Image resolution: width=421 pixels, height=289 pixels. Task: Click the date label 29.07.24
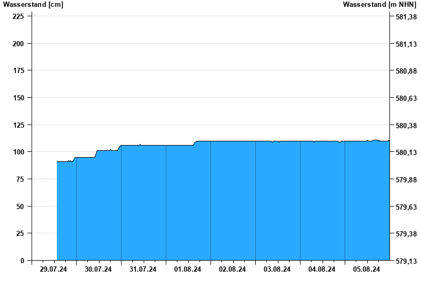pyautogui.click(x=54, y=270)
